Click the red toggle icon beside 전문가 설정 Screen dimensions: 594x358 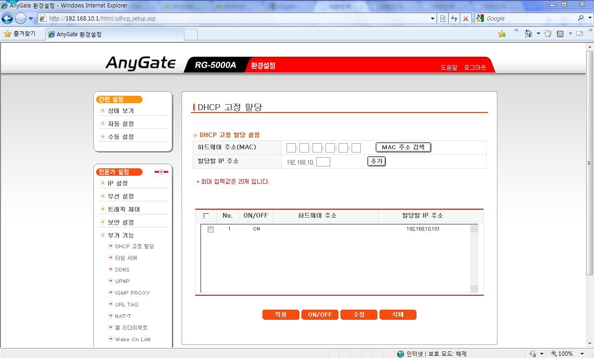[161, 172]
